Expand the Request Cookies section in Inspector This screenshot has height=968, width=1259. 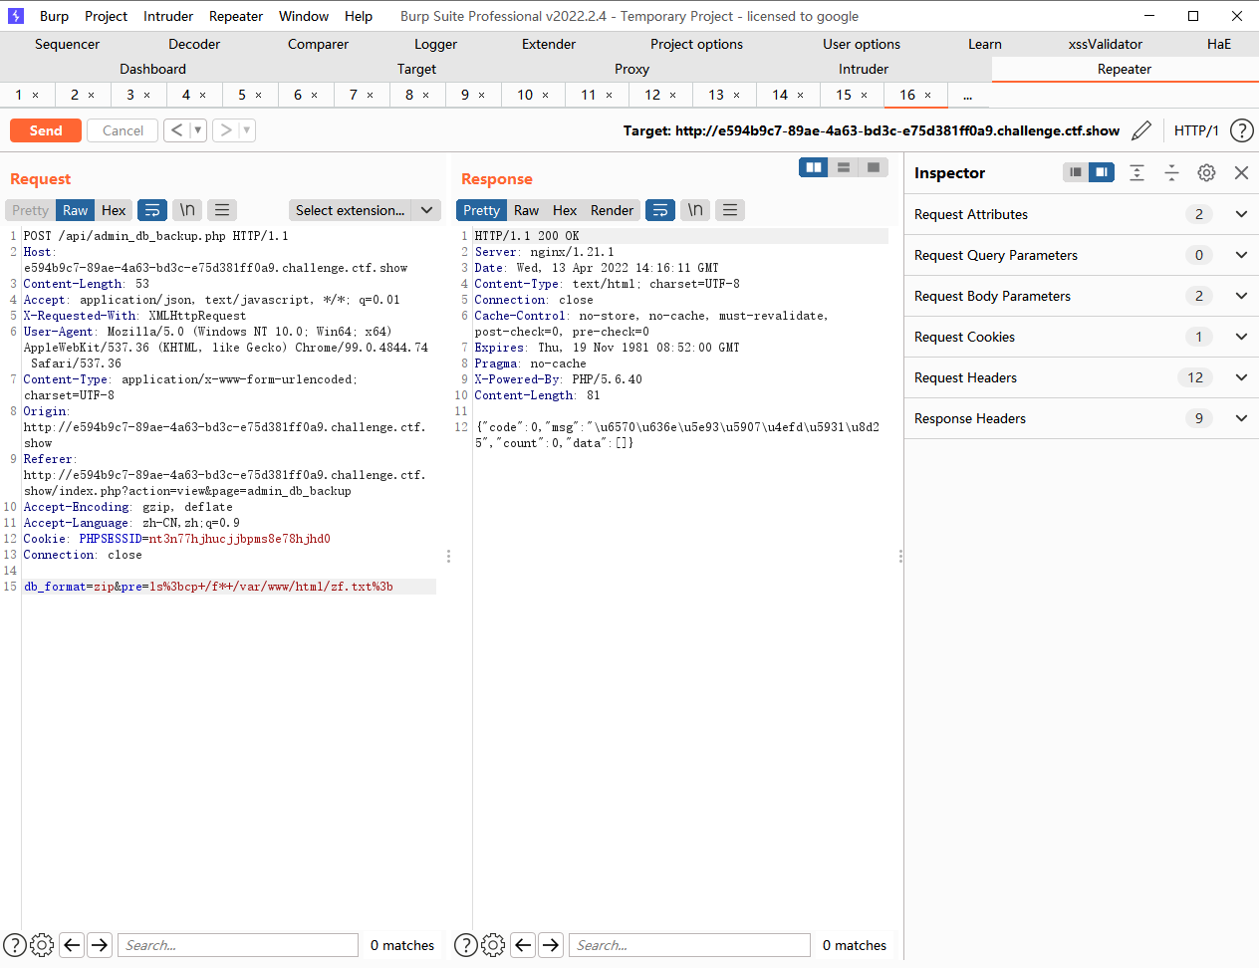1241,337
